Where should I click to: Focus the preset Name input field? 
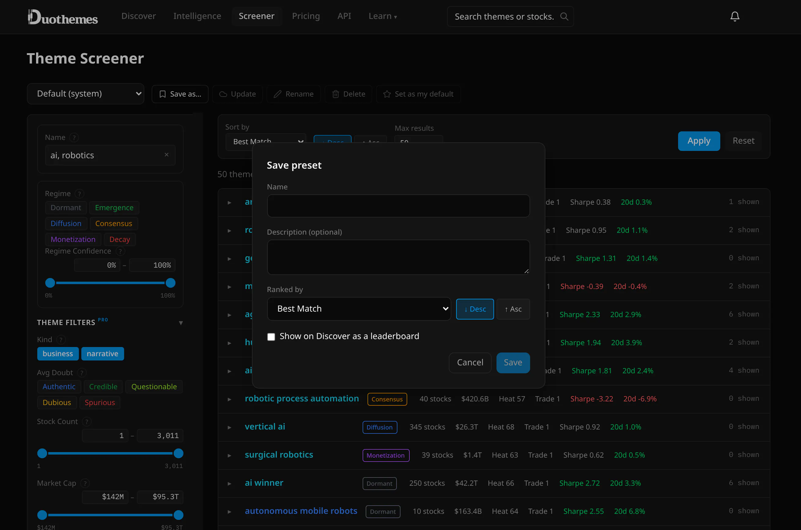[x=398, y=206]
